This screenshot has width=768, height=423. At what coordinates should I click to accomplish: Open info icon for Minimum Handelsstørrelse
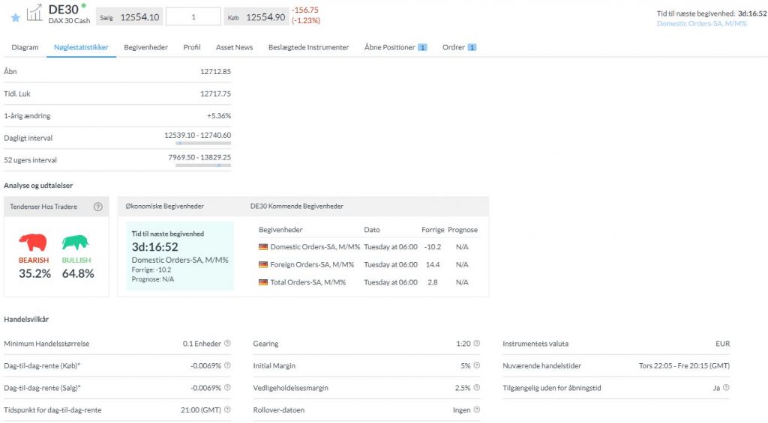point(227,344)
